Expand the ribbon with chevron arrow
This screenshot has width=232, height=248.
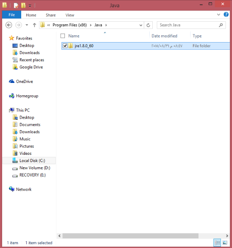[218, 15]
